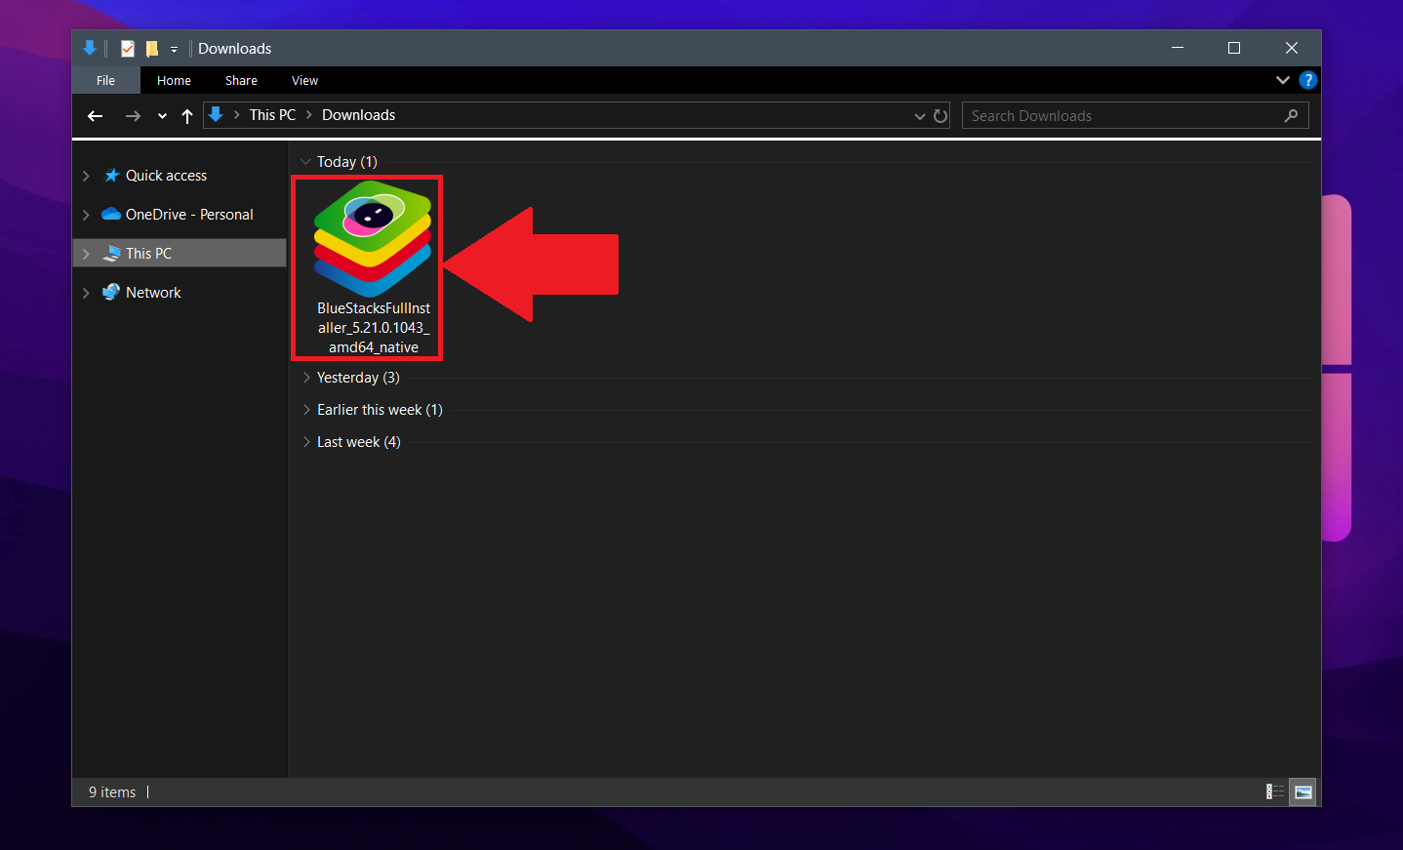Select Downloads in the breadcrumb path

tap(358, 115)
